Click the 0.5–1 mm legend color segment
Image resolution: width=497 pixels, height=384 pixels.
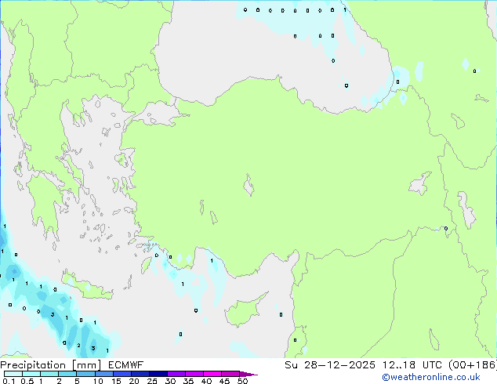tap(31, 374)
